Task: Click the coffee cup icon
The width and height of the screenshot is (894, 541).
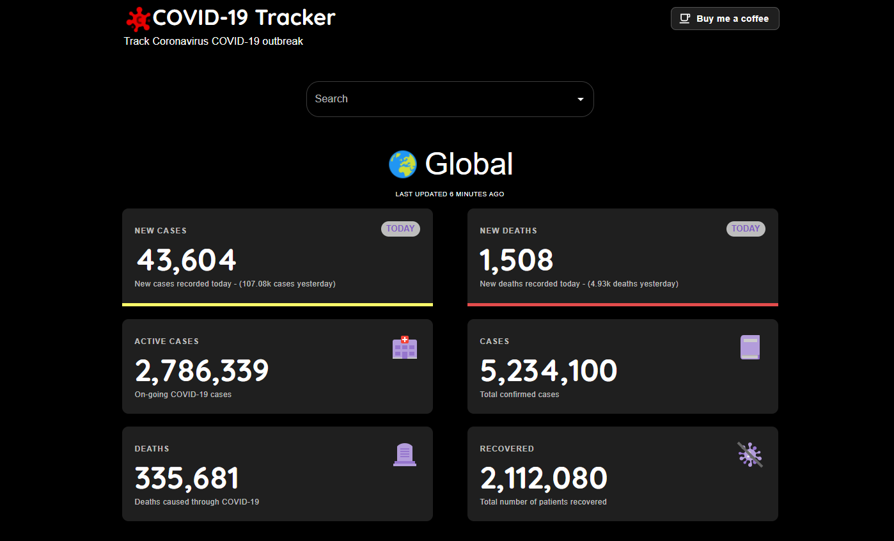Action: click(685, 19)
